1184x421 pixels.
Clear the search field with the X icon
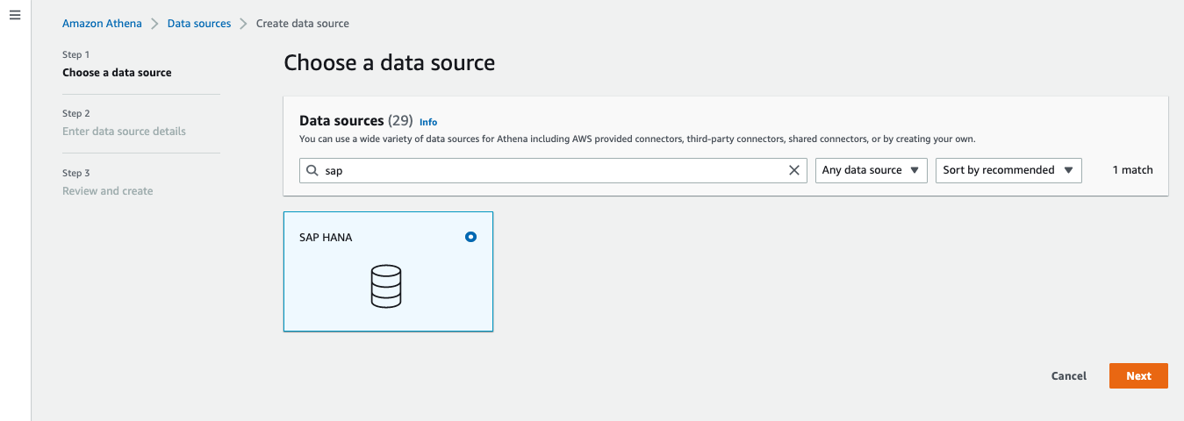tap(794, 170)
